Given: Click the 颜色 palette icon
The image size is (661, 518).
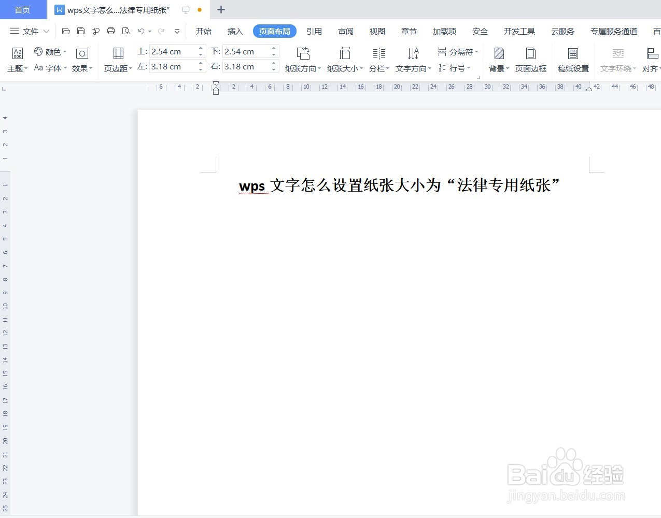Looking at the screenshot, I should (x=38, y=51).
